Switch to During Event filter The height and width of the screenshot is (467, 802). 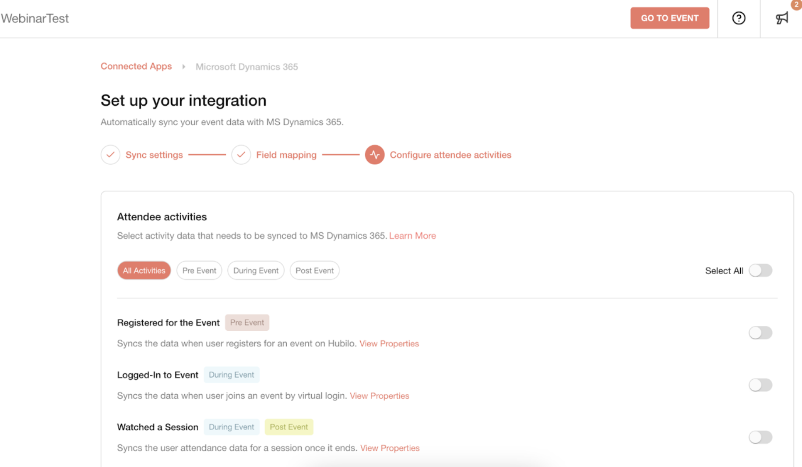[x=256, y=270]
